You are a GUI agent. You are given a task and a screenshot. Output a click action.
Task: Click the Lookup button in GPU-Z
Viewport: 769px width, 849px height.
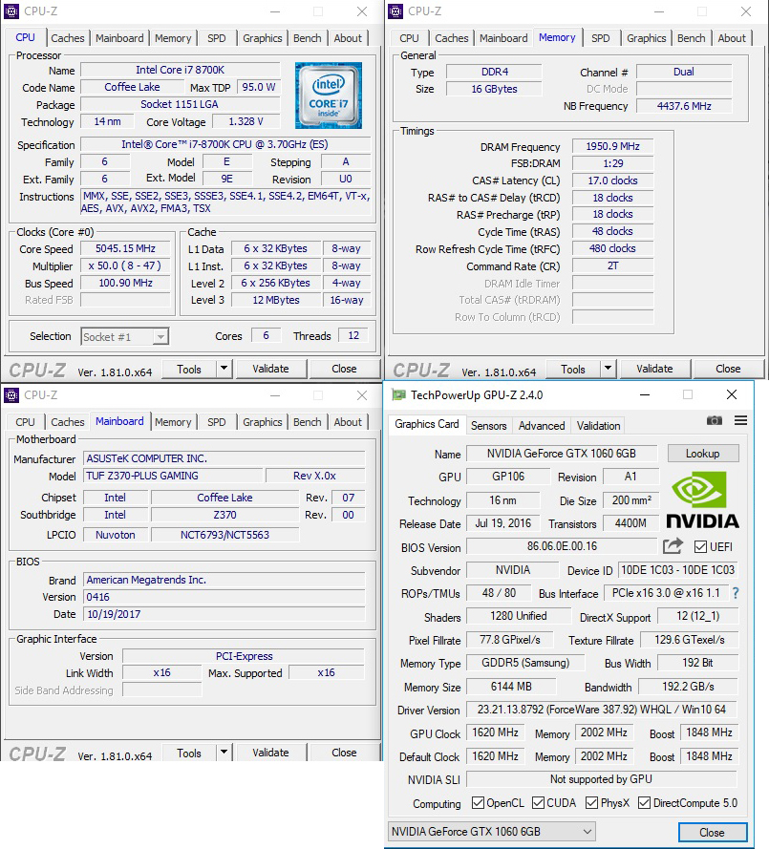click(703, 453)
